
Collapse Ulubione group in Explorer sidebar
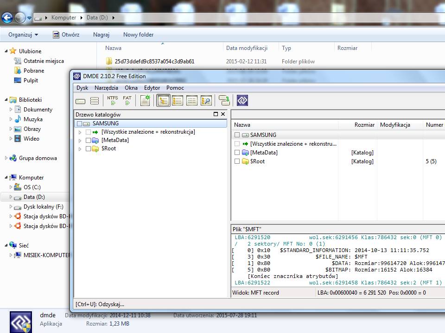pos(6,51)
